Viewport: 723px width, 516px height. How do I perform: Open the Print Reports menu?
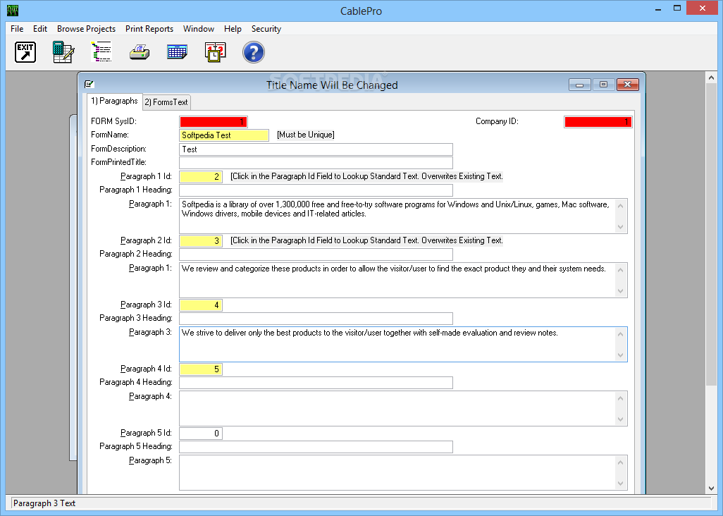point(149,29)
